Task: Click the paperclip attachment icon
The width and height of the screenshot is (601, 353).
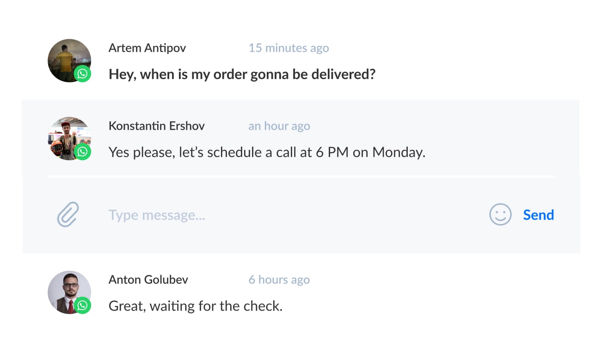Action: 68,215
